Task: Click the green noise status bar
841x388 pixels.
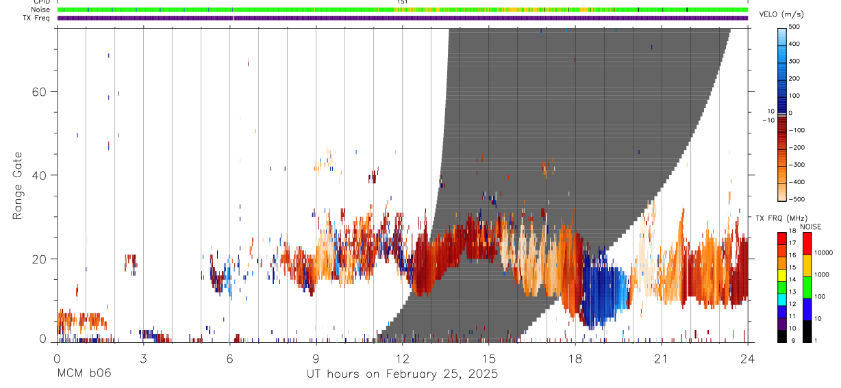Action: tap(402, 10)
